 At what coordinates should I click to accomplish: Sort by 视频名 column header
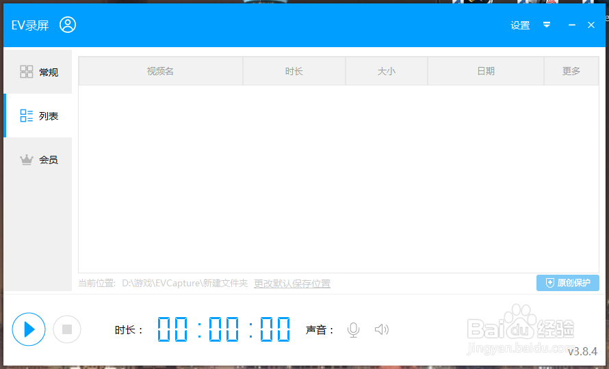160,71
